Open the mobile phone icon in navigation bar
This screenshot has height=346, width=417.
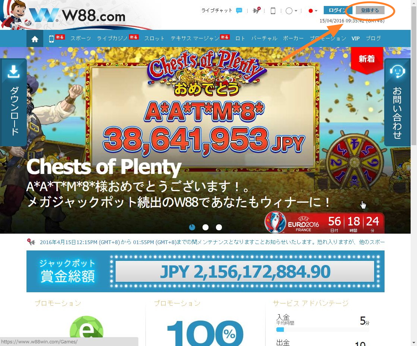point(51,39)
